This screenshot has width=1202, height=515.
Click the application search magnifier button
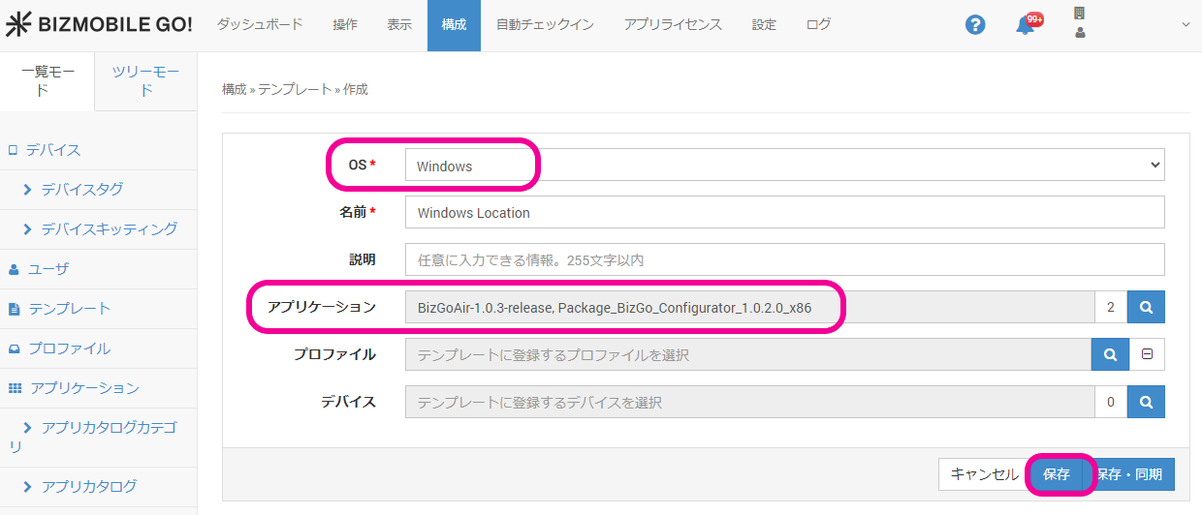(1146, 307)
